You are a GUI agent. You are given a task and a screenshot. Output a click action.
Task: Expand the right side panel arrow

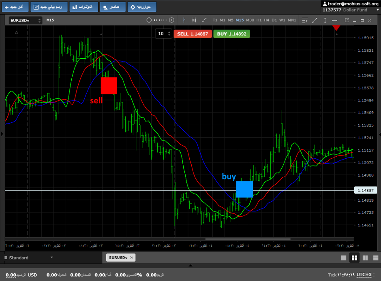tap(379, 134)
